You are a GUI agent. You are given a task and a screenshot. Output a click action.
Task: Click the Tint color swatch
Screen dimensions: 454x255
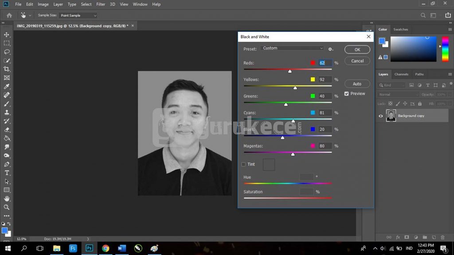269,165
